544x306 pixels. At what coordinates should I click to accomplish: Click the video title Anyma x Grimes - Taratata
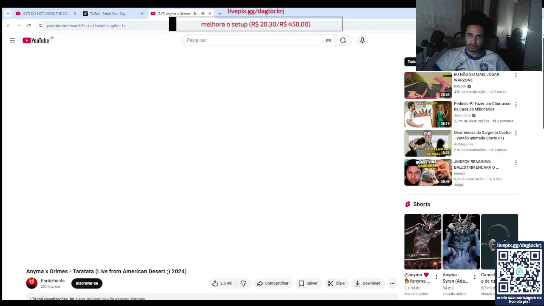point(106,272)
